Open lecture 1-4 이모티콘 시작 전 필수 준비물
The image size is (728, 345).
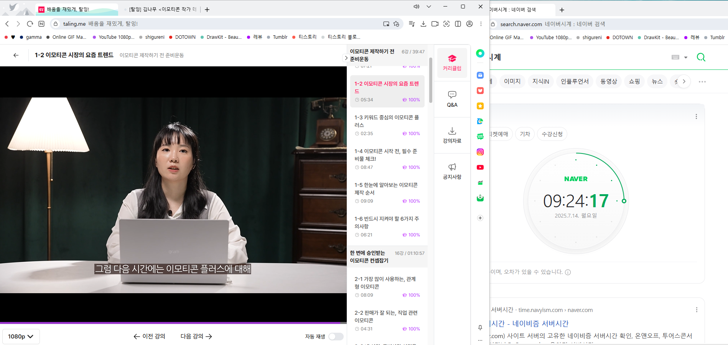(387, 159)
